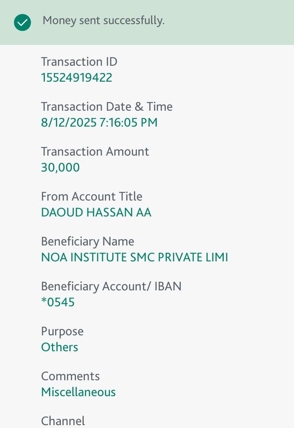Tap the Transaction Amount label
Screen dimensions: 294x428
tap(95, 152)
